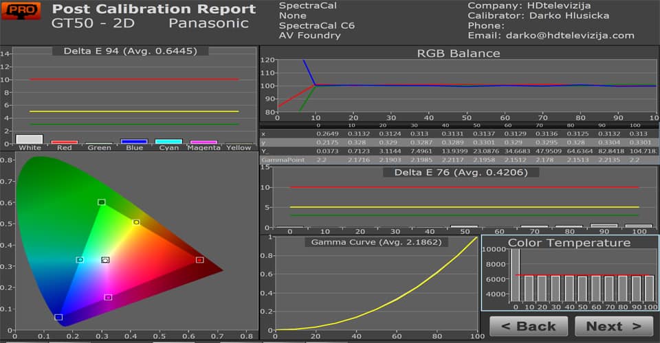The image size is (660, 343).
Task: Click the magenta secondary marker on CIE diagram
Action: point(108,297)
